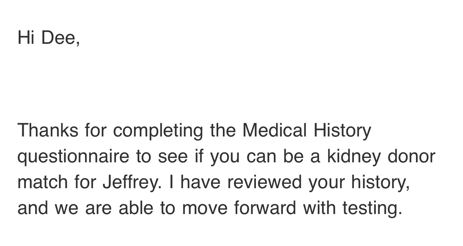Click the word "Hi" in the greeting
Image resolution: width=463 pixels, height=246 pixels.
26,37
